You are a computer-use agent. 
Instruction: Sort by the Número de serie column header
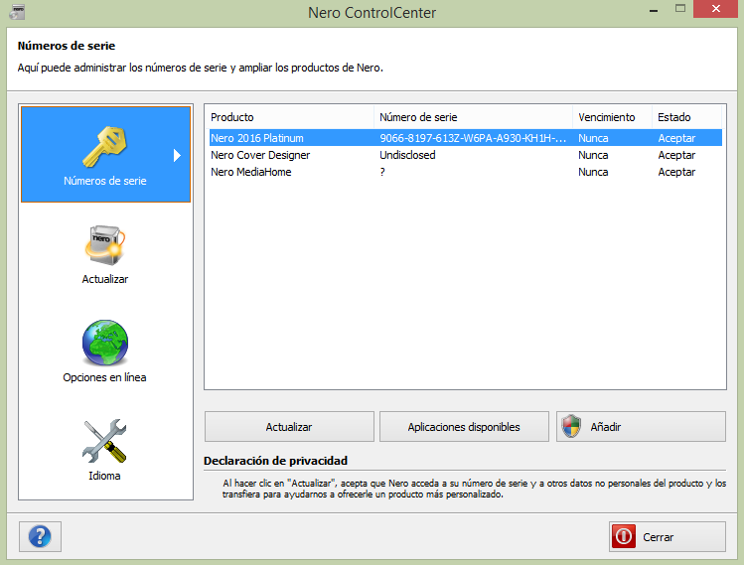473,117
